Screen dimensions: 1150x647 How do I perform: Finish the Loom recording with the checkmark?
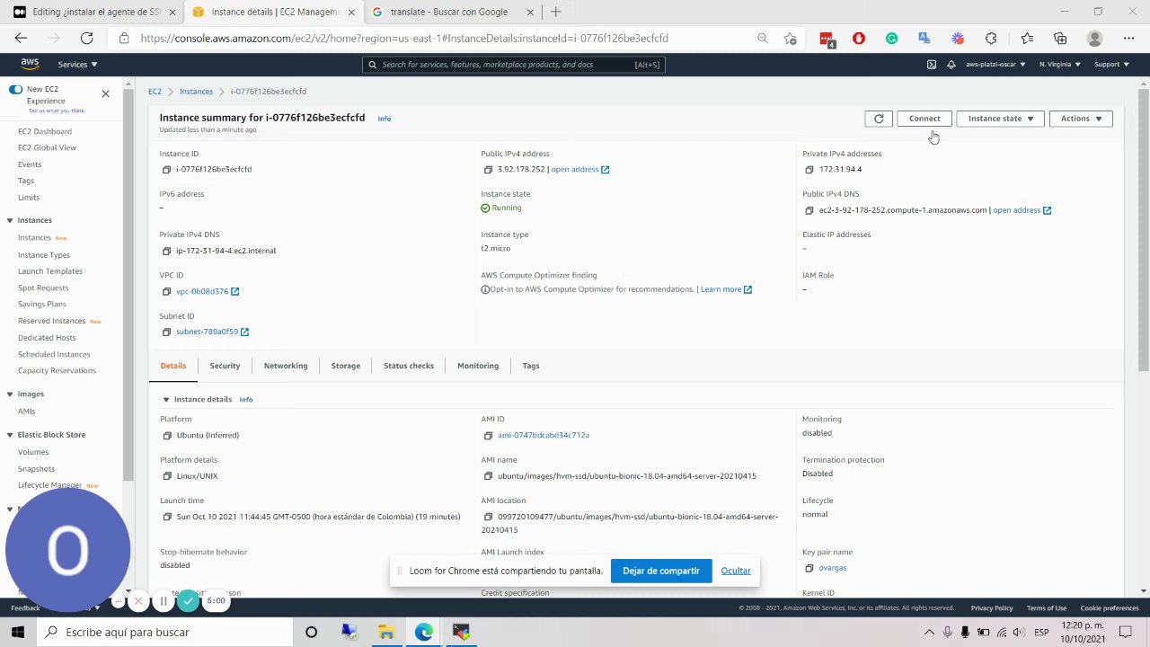[187, 601]
